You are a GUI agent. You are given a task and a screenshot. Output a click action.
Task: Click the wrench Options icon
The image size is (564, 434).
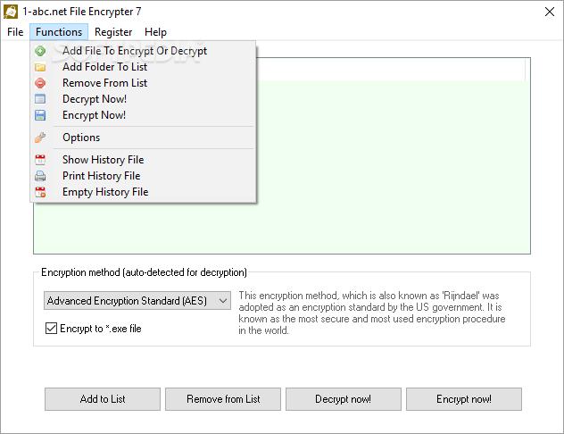[40, 138]
